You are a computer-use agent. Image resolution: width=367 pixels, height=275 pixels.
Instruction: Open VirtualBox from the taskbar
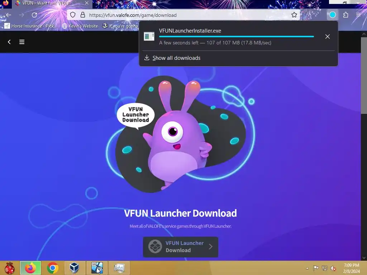click(x=74, y=268)
